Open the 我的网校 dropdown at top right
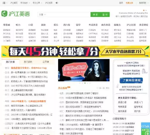Screen dimensions: 150x135 click(x=144, y=3)
